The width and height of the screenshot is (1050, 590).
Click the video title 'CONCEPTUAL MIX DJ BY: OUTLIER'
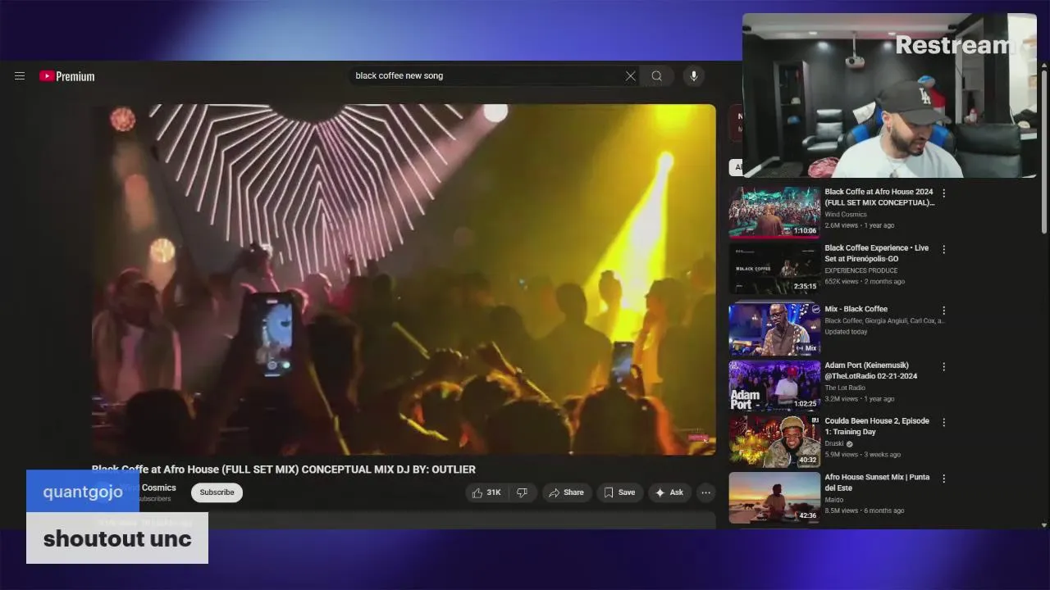389,470
